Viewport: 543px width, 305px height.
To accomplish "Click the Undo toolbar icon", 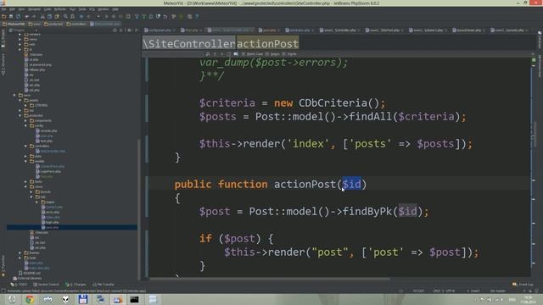I will point(26,16).
